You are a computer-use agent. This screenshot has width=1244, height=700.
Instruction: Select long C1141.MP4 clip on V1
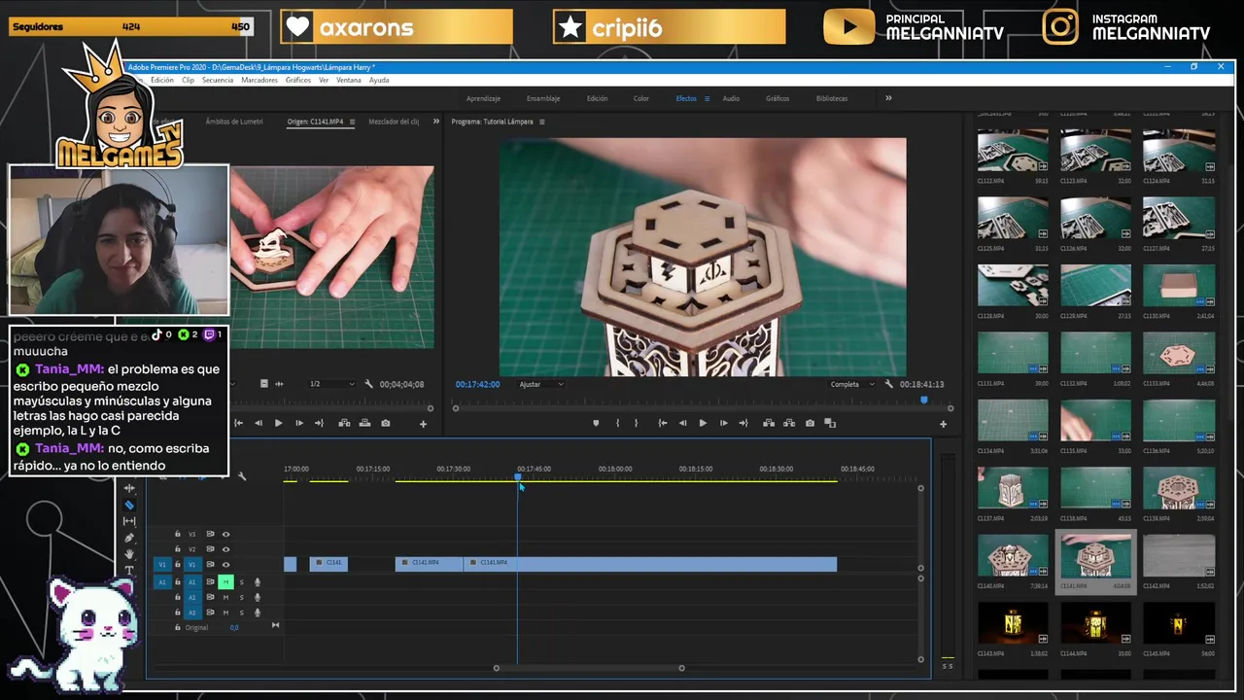pos(650,564)
